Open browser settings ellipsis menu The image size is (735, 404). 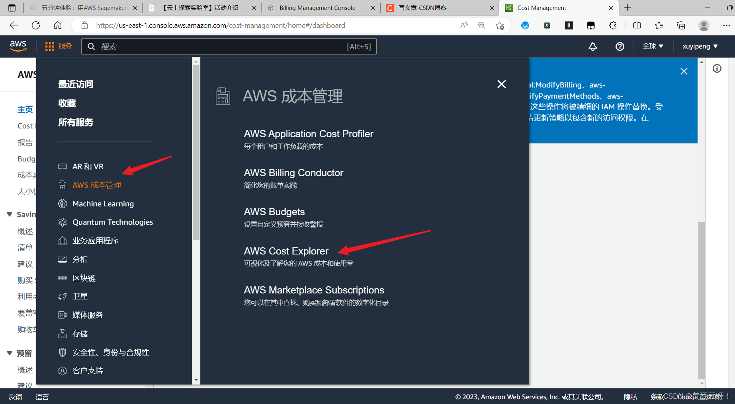pos(726,25)
